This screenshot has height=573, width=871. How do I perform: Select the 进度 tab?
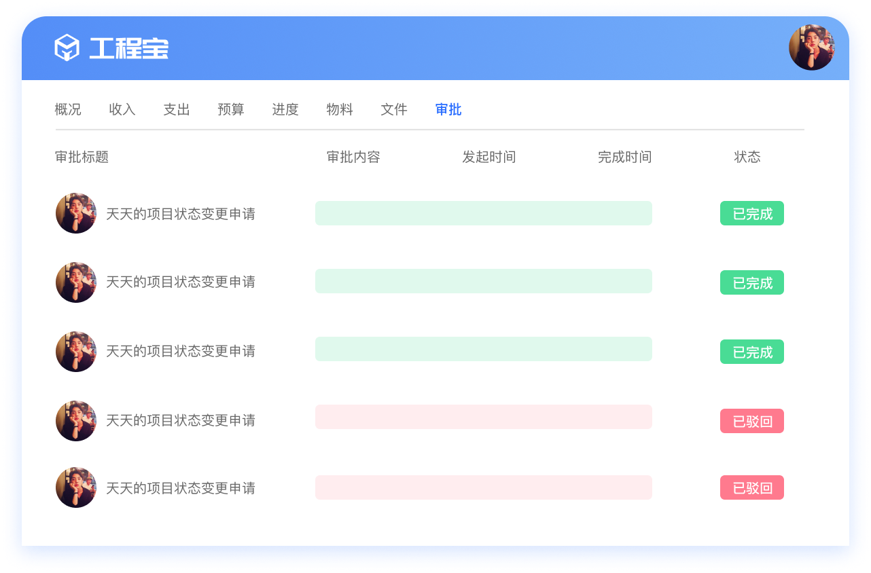285,109
